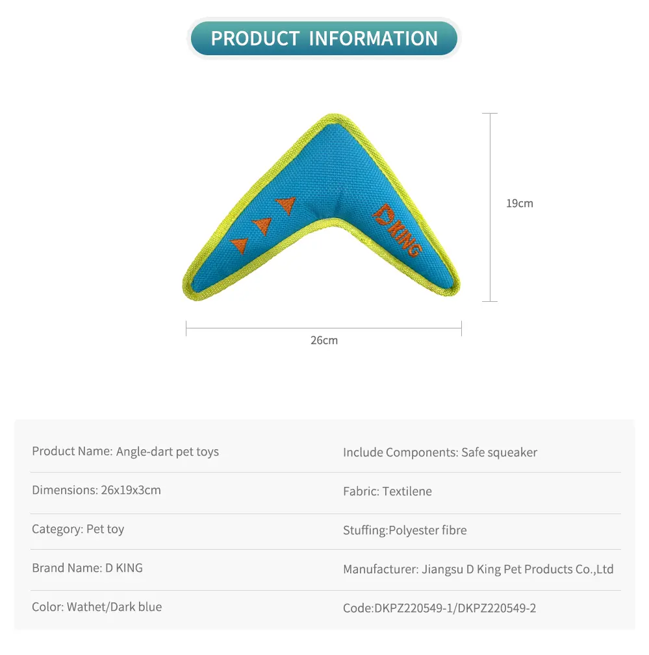
Task: Click the PRODUCT INFORMATION banner
Action: [324, 38]
